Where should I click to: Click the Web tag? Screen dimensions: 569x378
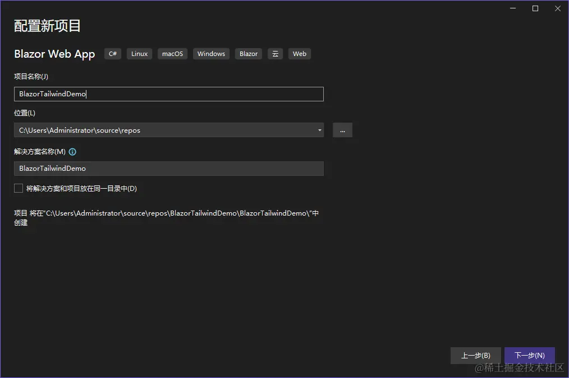(x=300, y=54)
